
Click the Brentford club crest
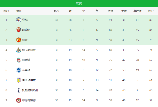pos(19,100)
